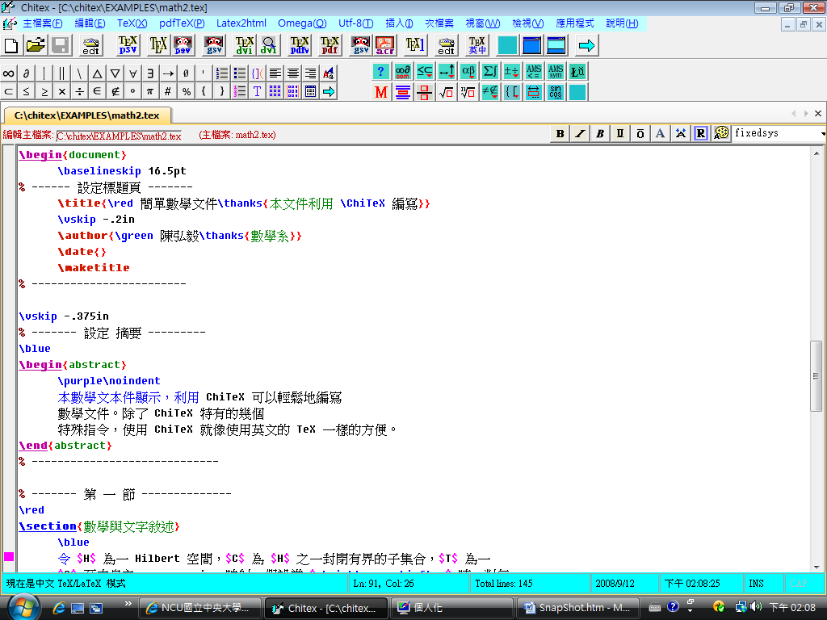
Task: Open the 插入(I) menu
Action: [x=399, y=23]
